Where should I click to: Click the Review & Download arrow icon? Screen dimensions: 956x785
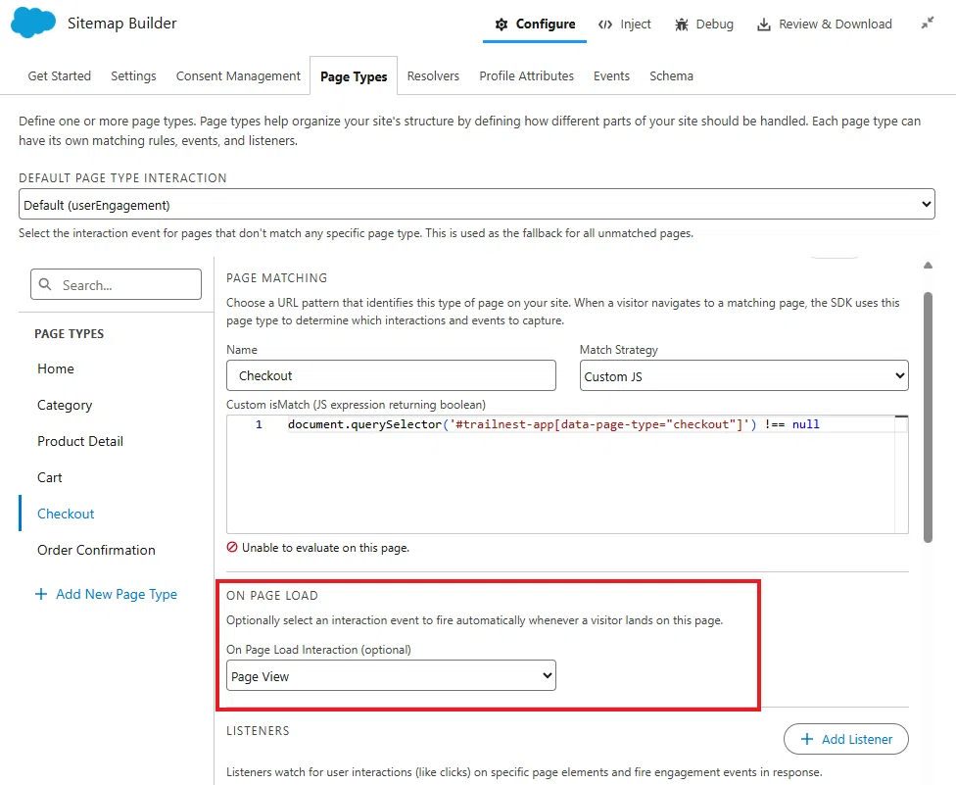[763, 25]
